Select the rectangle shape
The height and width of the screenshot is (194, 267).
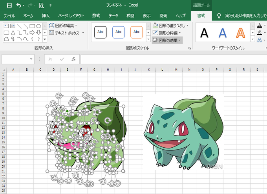[32, 26]
